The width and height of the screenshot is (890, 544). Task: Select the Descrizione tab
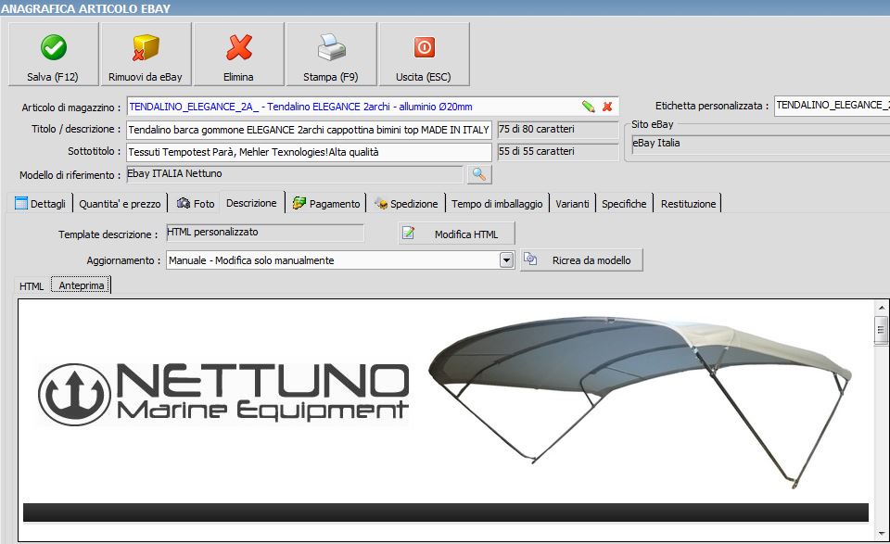tap(251, 203)
